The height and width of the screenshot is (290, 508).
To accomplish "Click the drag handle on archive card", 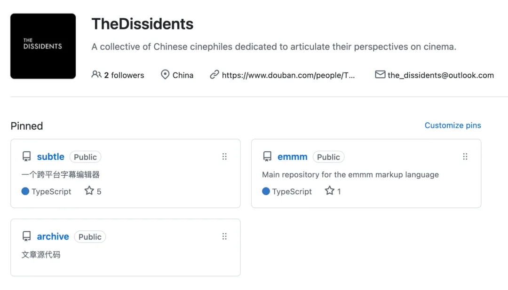I will pos(224,236).
